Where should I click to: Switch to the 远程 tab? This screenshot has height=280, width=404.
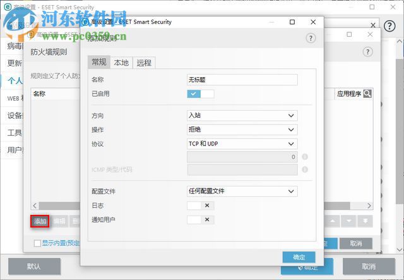tap(144, 63)
